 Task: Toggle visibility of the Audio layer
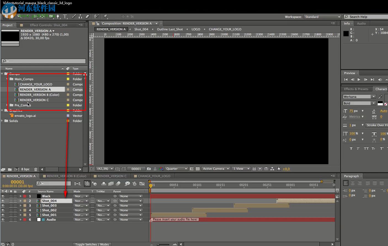(3, 220)
